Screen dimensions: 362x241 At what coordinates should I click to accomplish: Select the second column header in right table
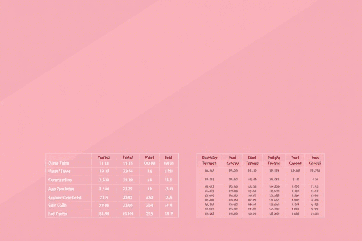233,161
